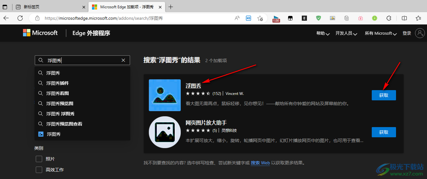Open the read aloud icon
Viewport: 427px width, 179px height.
click(237, 18)
